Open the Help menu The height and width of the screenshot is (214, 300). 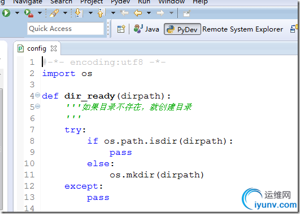(x=200, y=2)
